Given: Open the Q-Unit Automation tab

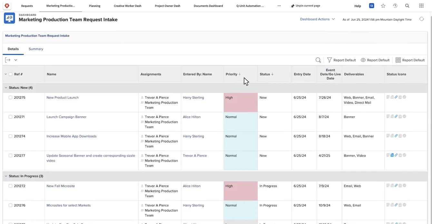Looking at the screenshot, I should click(250, 6).
